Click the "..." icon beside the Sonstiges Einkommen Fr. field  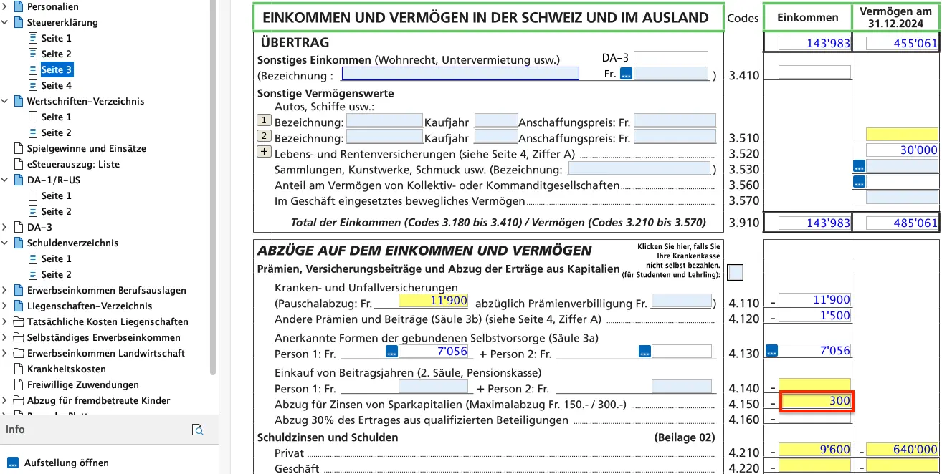pos(626,72)
